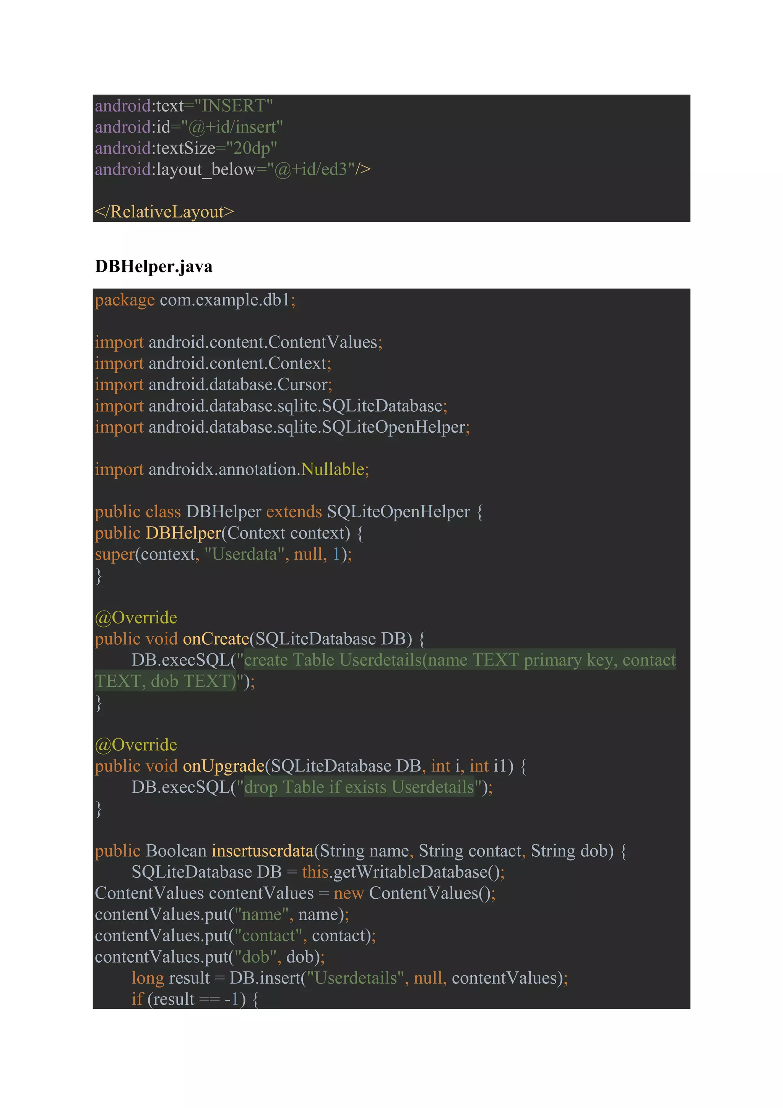
Task: Click the new ContentValues(); line
Action: point(295,893)
